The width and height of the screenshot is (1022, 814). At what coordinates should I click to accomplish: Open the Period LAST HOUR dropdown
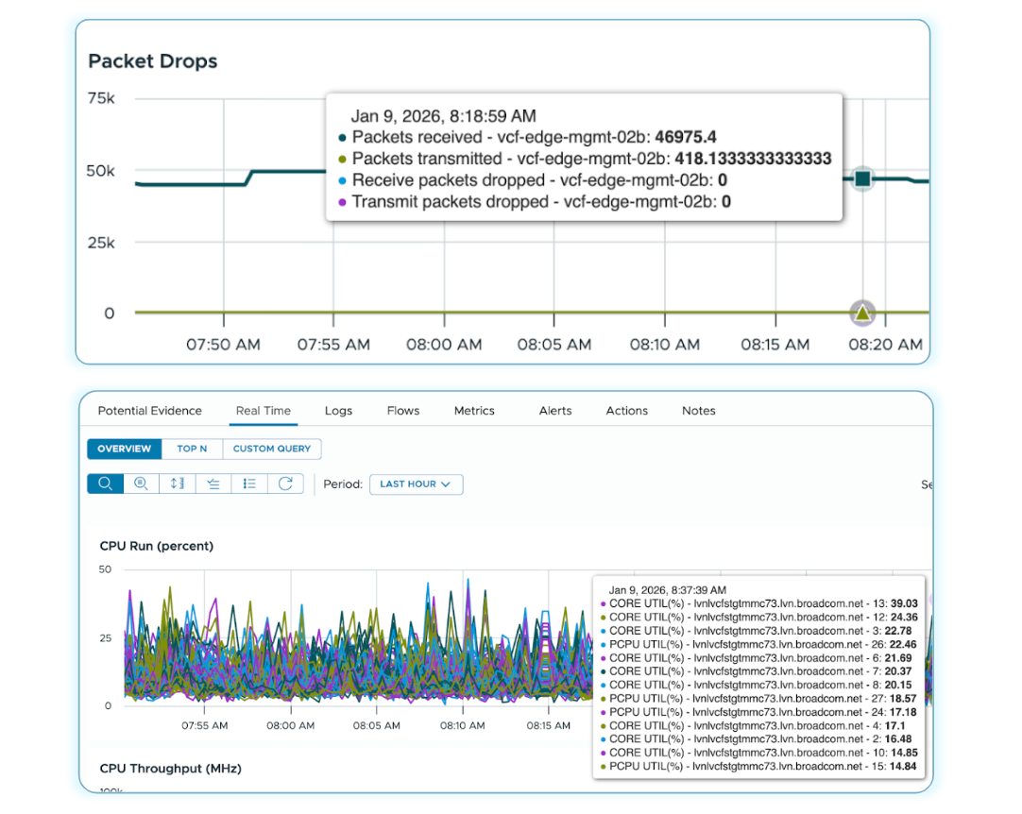pyautogui.click(x=416, y=484)
